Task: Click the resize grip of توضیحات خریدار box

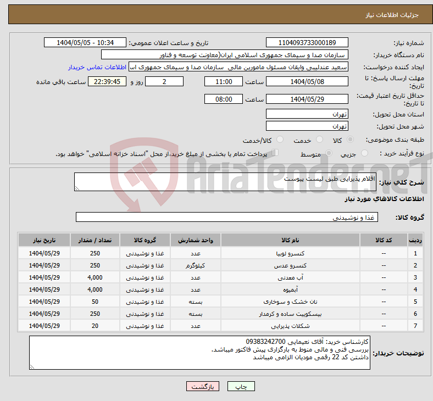Action: click(x=32, y=367)
